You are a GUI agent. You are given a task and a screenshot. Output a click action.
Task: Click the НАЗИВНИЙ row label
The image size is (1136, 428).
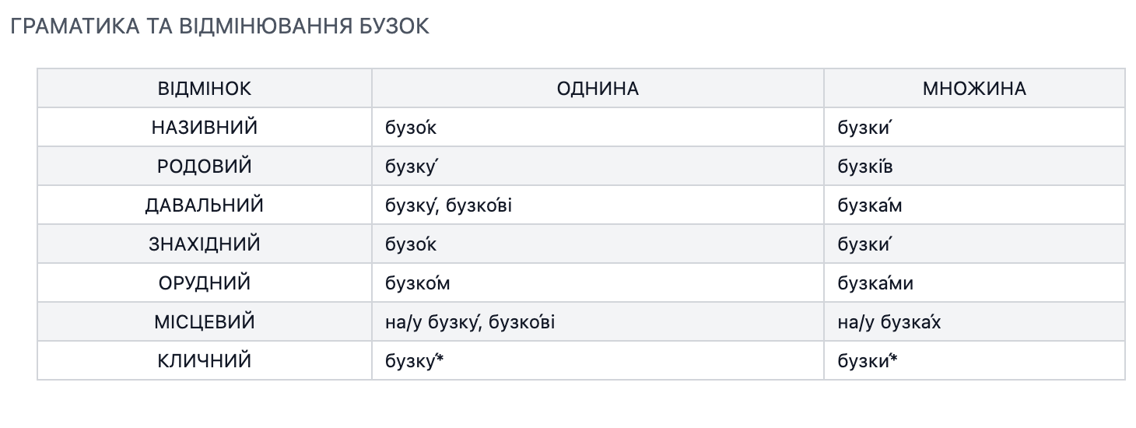(204, 128)
